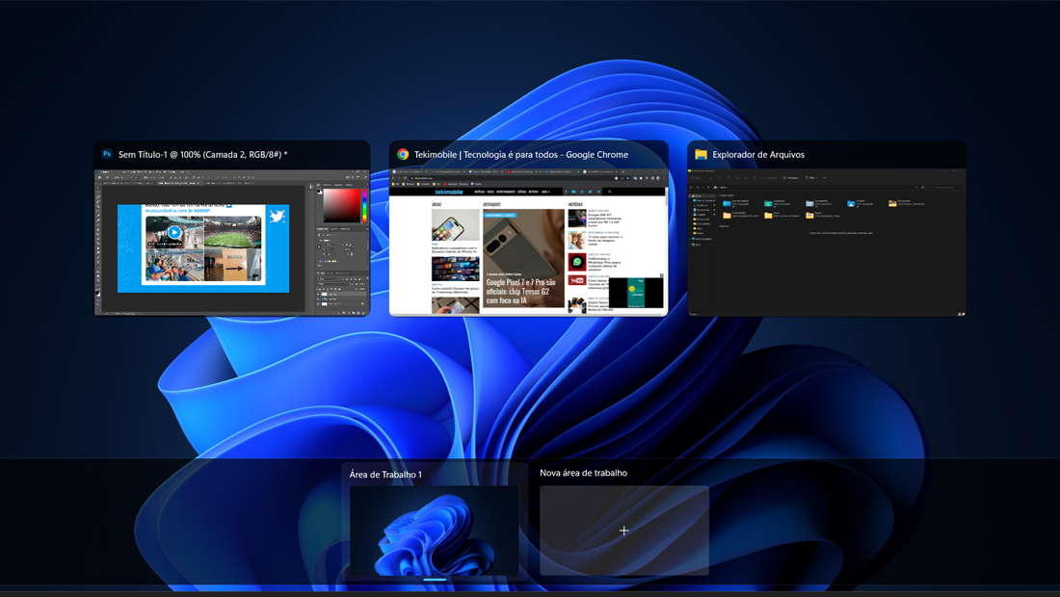1060x597 pixels.
Task: Click the Google Chrome icon beside Tekimobile title
Action: [403, 154]
